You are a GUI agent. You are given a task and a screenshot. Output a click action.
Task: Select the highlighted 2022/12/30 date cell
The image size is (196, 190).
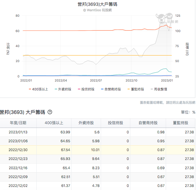[x=18, y=150]
